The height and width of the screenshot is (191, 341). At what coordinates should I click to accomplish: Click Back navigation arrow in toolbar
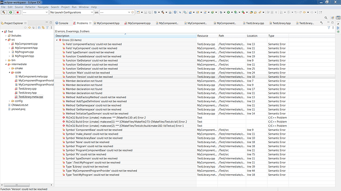(304, 12)
